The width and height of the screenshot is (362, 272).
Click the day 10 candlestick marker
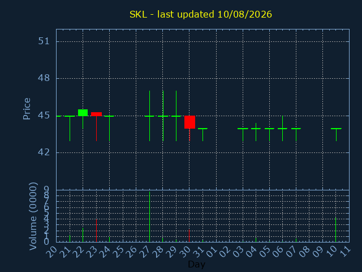336,134
